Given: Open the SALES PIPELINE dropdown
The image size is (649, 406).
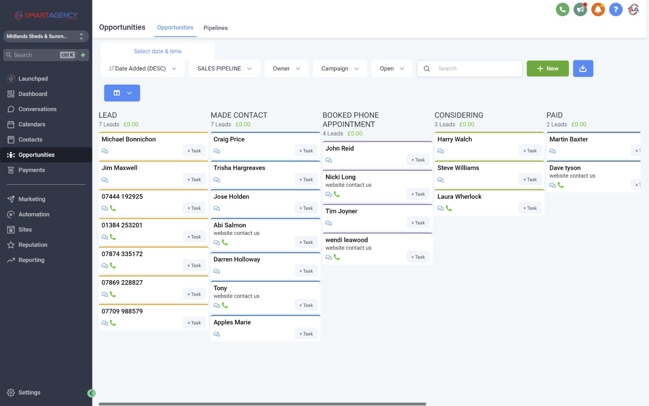Looking at the screenshot, I should [x=224, y=69].
